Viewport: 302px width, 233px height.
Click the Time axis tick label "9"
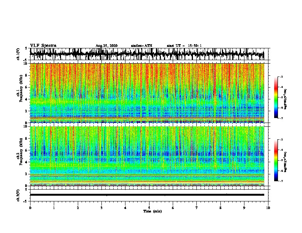coord(244,208)
